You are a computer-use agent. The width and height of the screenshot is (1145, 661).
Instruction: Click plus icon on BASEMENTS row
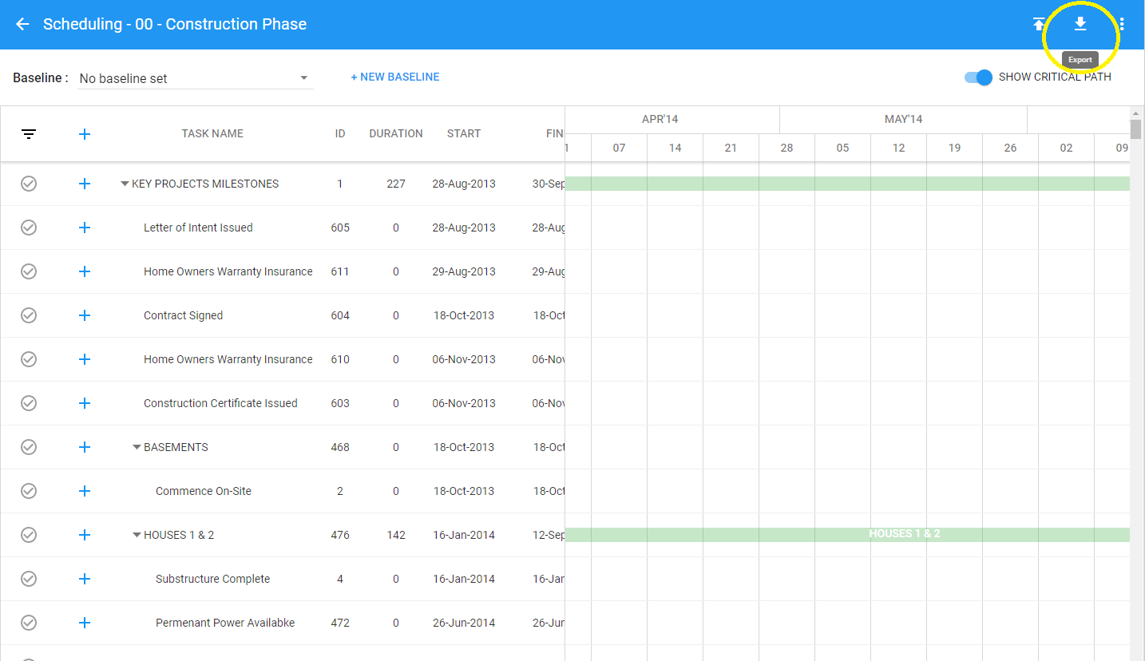click(85, 447)
